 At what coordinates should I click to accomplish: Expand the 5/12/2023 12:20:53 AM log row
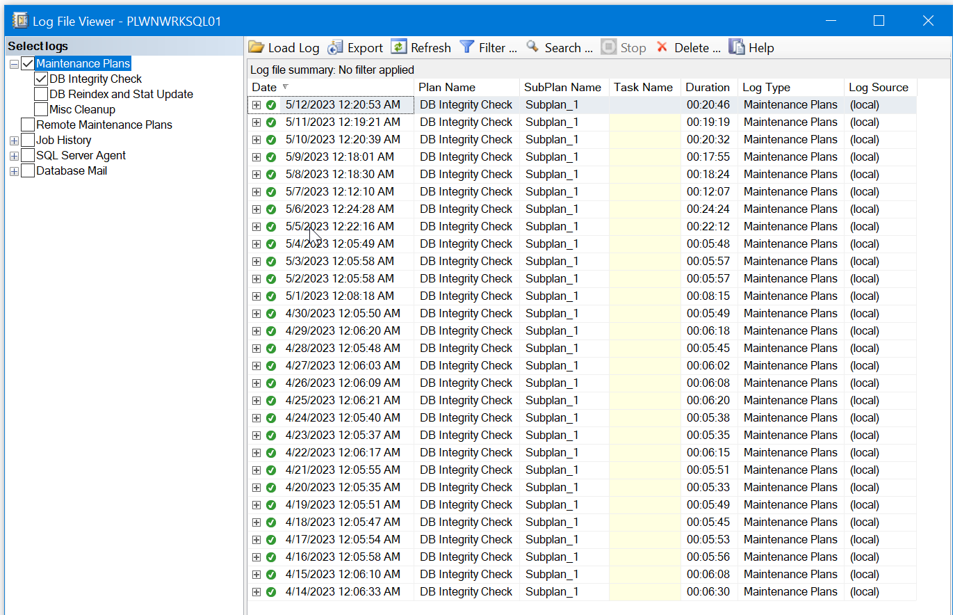coord(256,105)
